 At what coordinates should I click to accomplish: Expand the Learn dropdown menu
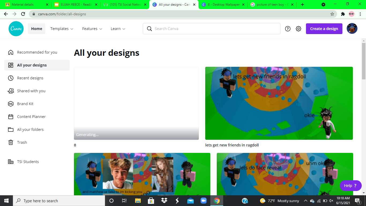(118, 29)
